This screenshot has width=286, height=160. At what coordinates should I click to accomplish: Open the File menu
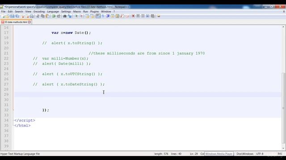3,12
